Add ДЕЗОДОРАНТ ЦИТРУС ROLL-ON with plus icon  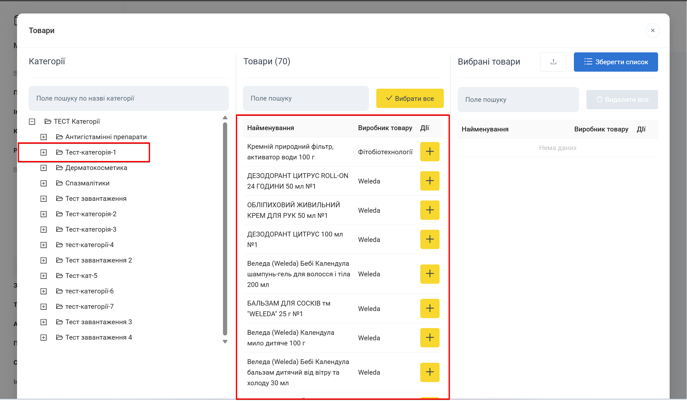[x=430, y=181]
